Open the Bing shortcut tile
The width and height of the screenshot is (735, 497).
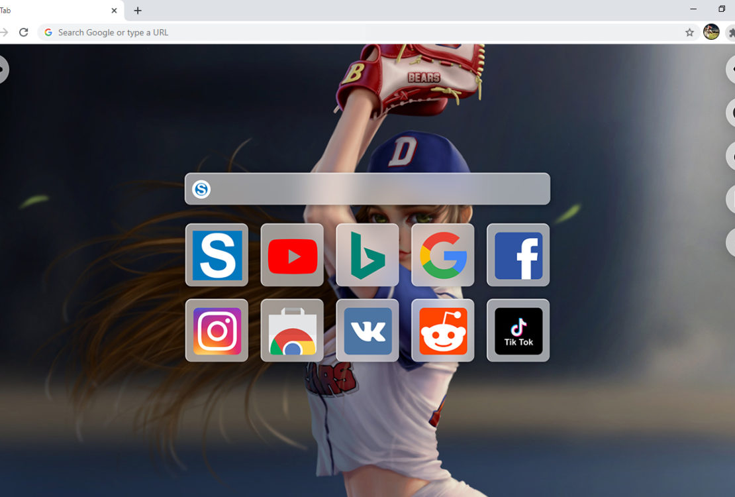(367, 255)
